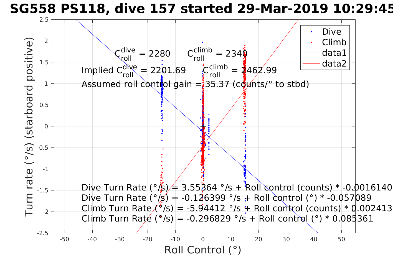Click the C roll dive = 2280 annotation
This screenshot has height=262, width=393.
pyautogui.click(x=142, y=54)
